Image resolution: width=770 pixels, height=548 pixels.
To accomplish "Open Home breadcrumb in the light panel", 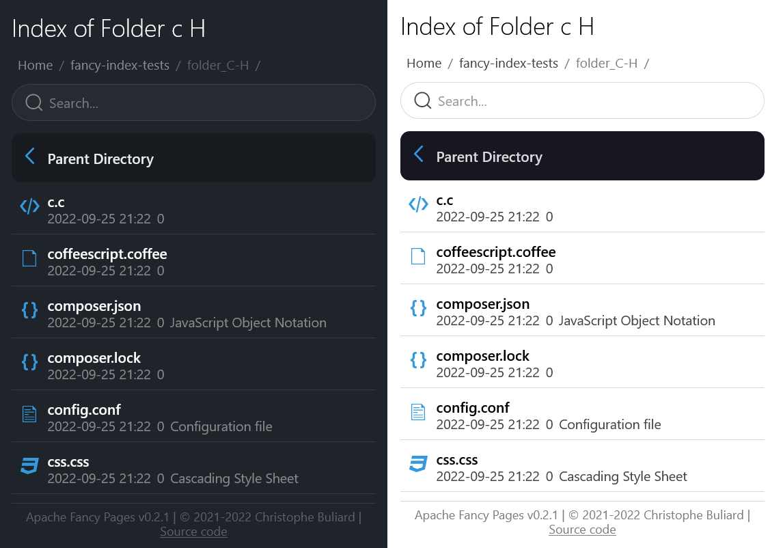I will pos(424,64).
